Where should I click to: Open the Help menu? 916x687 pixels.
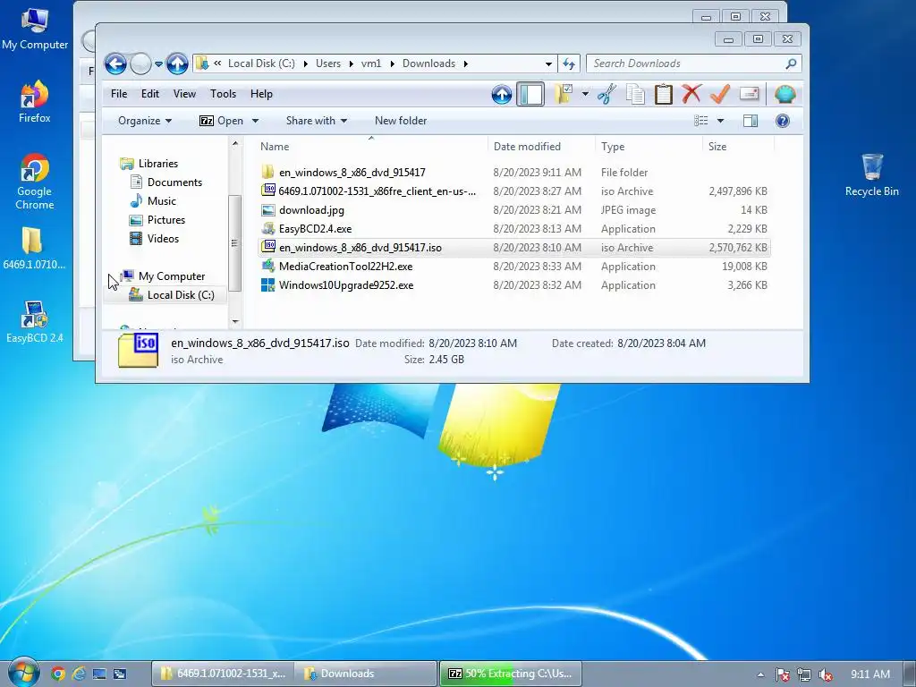point(261,93)
